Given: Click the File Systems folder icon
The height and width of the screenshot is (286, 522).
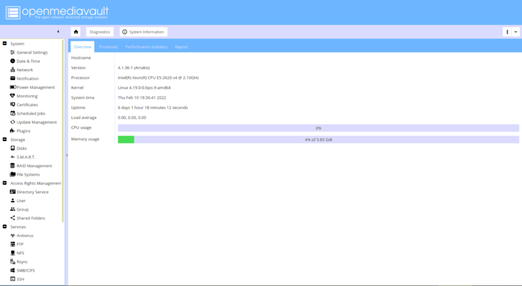Looking at the screenshot, I should pyautogui.click(x=13, y=174).
